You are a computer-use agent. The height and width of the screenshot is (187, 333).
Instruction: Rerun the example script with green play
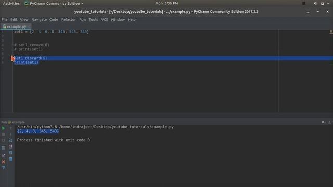tap(3, 128)
